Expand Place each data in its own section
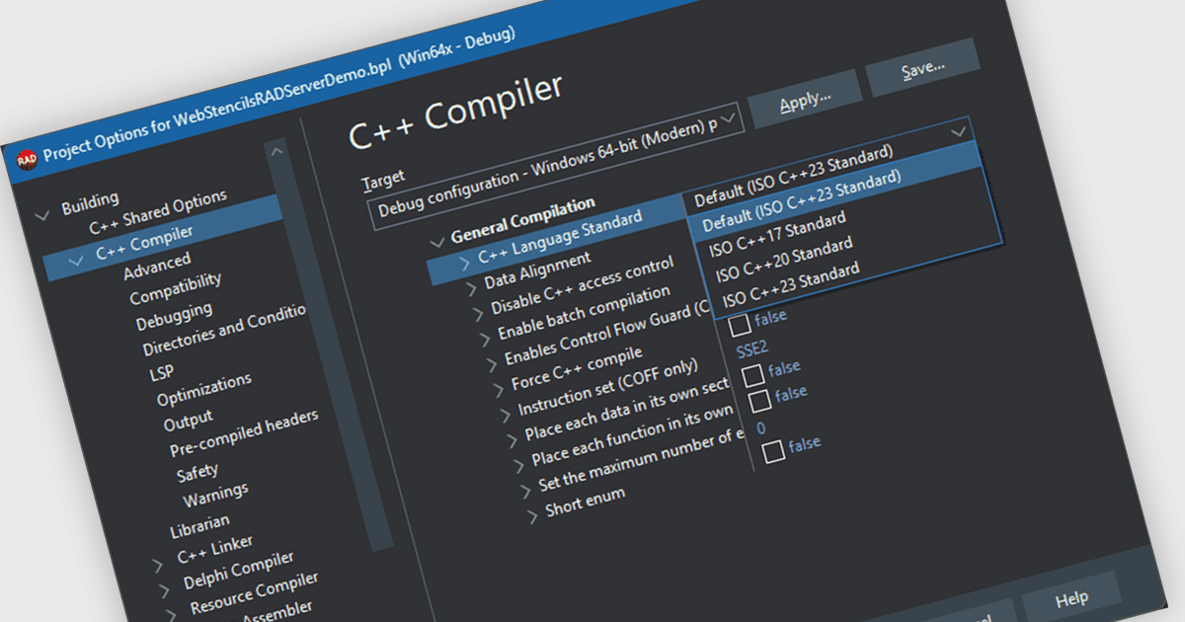This screenshot has height=622, width=1185. click(x=512, y=438)
